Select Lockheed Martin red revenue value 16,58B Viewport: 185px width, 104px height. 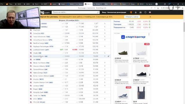pyautogui.click(x=75, y=50)
